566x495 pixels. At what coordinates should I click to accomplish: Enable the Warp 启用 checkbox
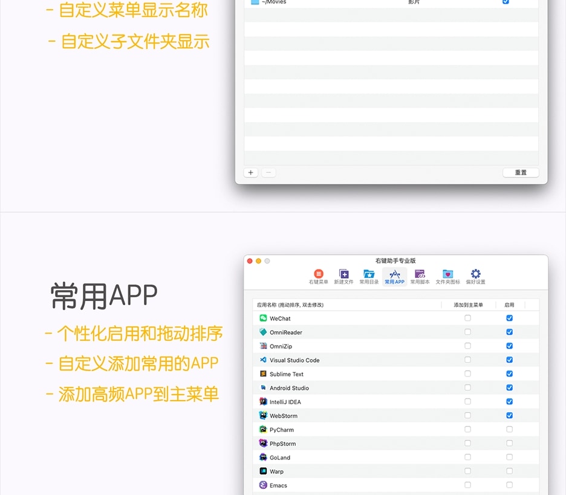[509, 471]
